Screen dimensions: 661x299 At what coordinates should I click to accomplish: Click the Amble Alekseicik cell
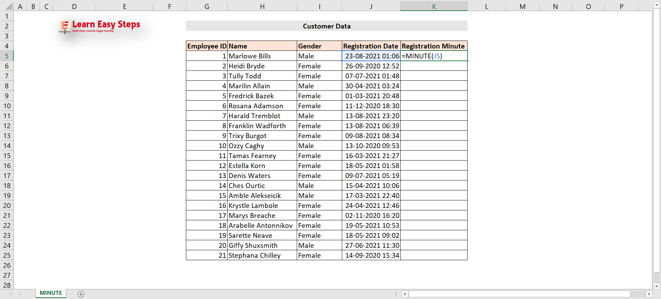[x=262, y=196]
